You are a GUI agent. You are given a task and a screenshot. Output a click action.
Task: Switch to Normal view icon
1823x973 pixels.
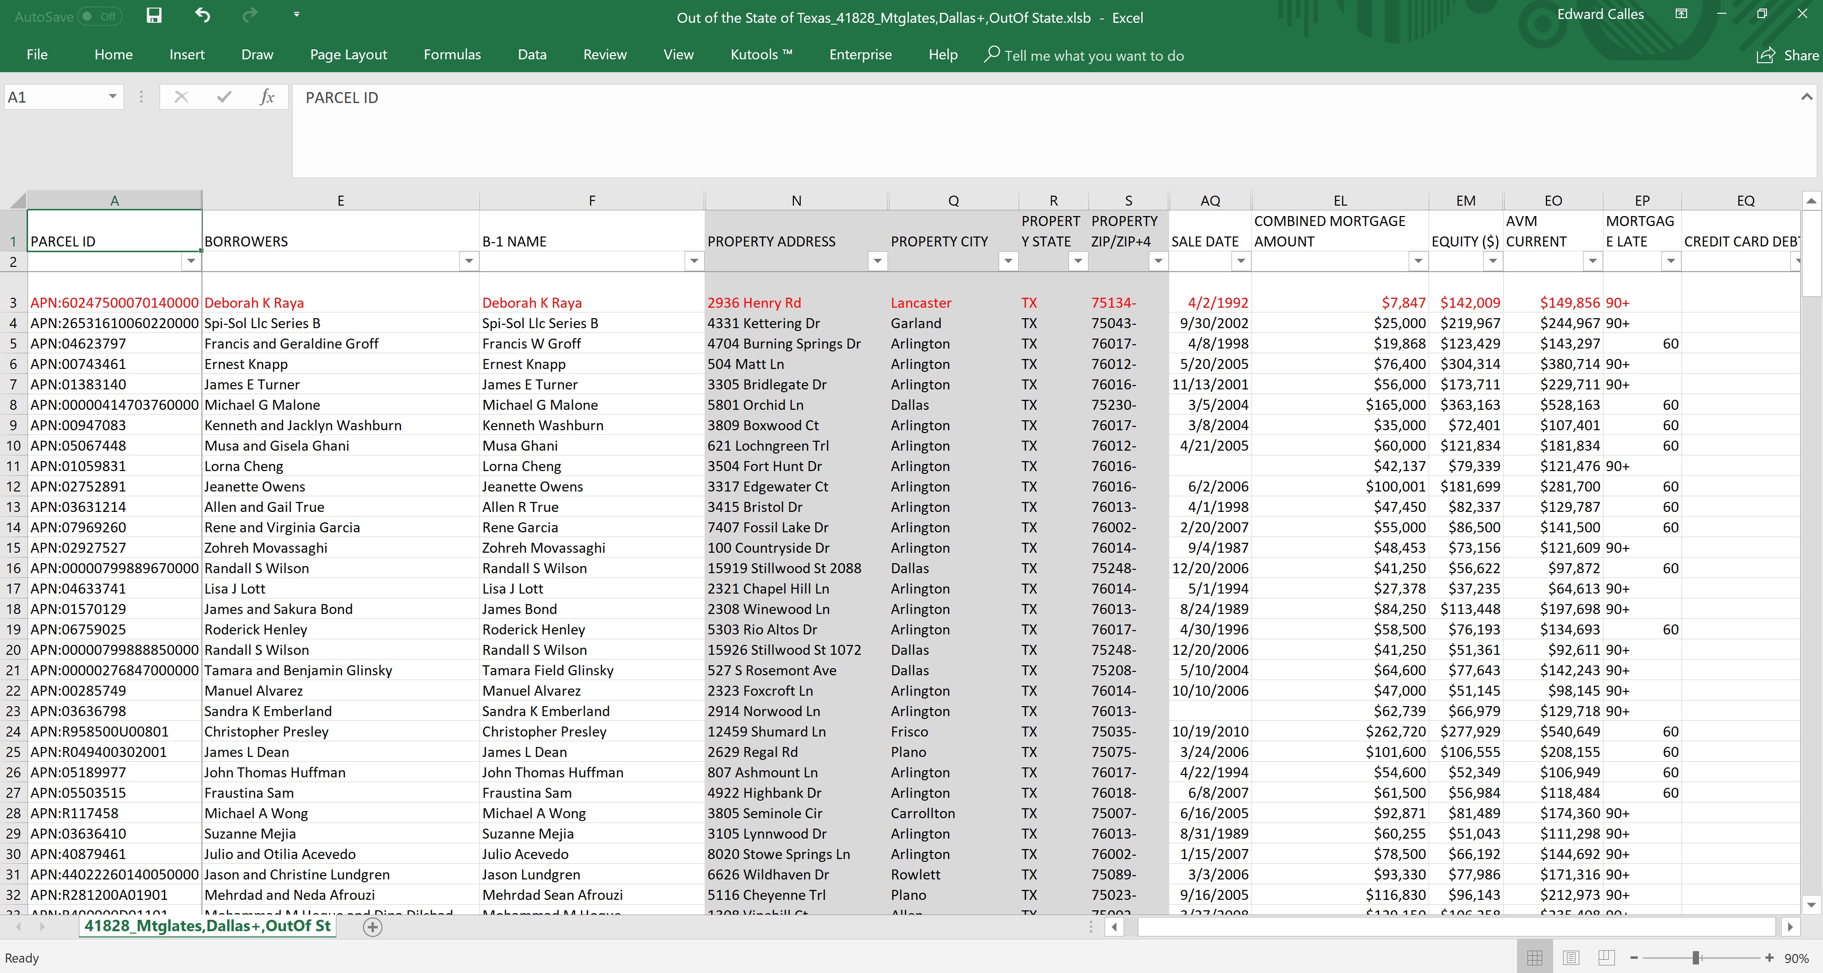pyautogui.click(x=1535, y=957)
